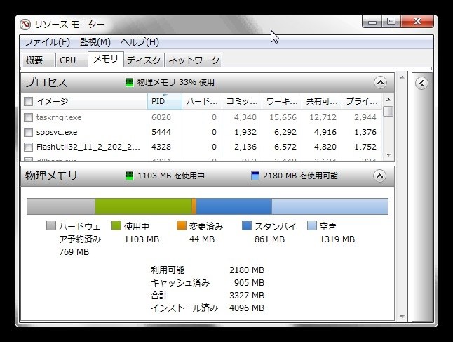Expand the right graph pane with arrow button
This screenshot has height=342, width=453.
tap(422, 84)
